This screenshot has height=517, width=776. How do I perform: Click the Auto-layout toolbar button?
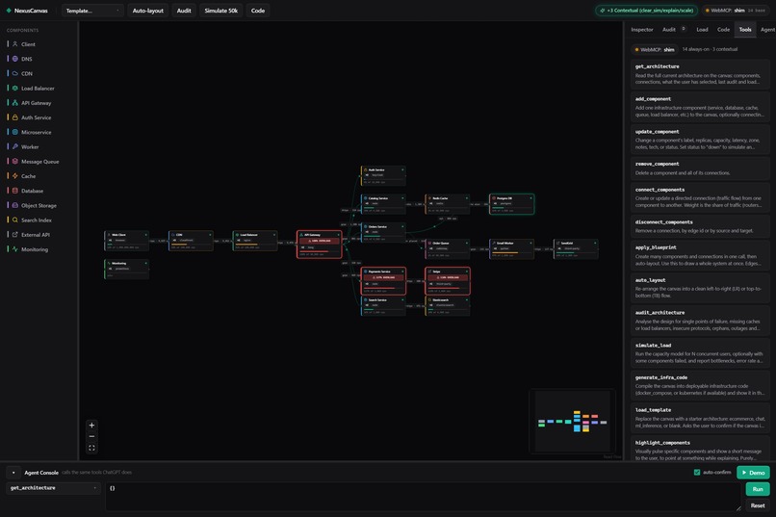147,11
